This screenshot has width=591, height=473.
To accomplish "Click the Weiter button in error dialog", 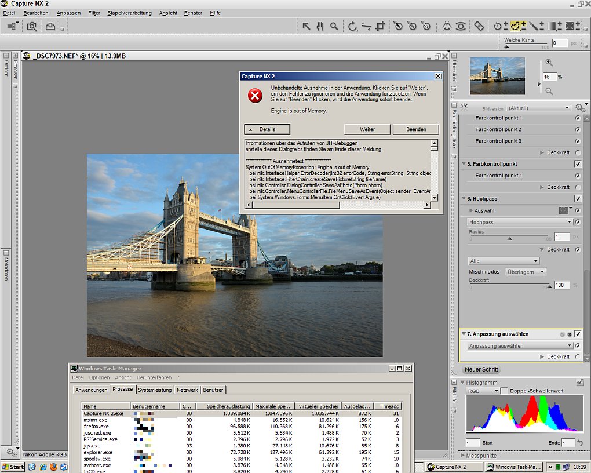I will click(x=367, y=129).
